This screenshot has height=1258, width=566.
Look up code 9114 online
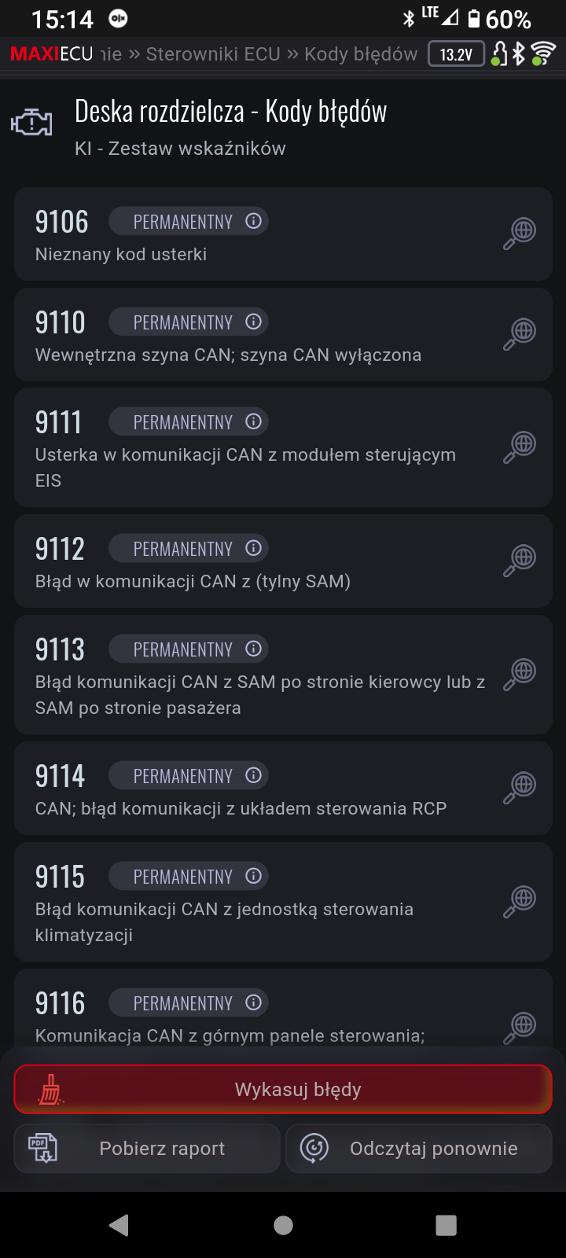pyautogui.click(x=520, y=788)
